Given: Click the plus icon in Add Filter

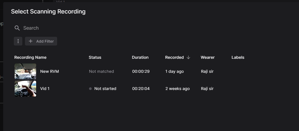Looking at the screenshot, I should (x=31, y=41).
